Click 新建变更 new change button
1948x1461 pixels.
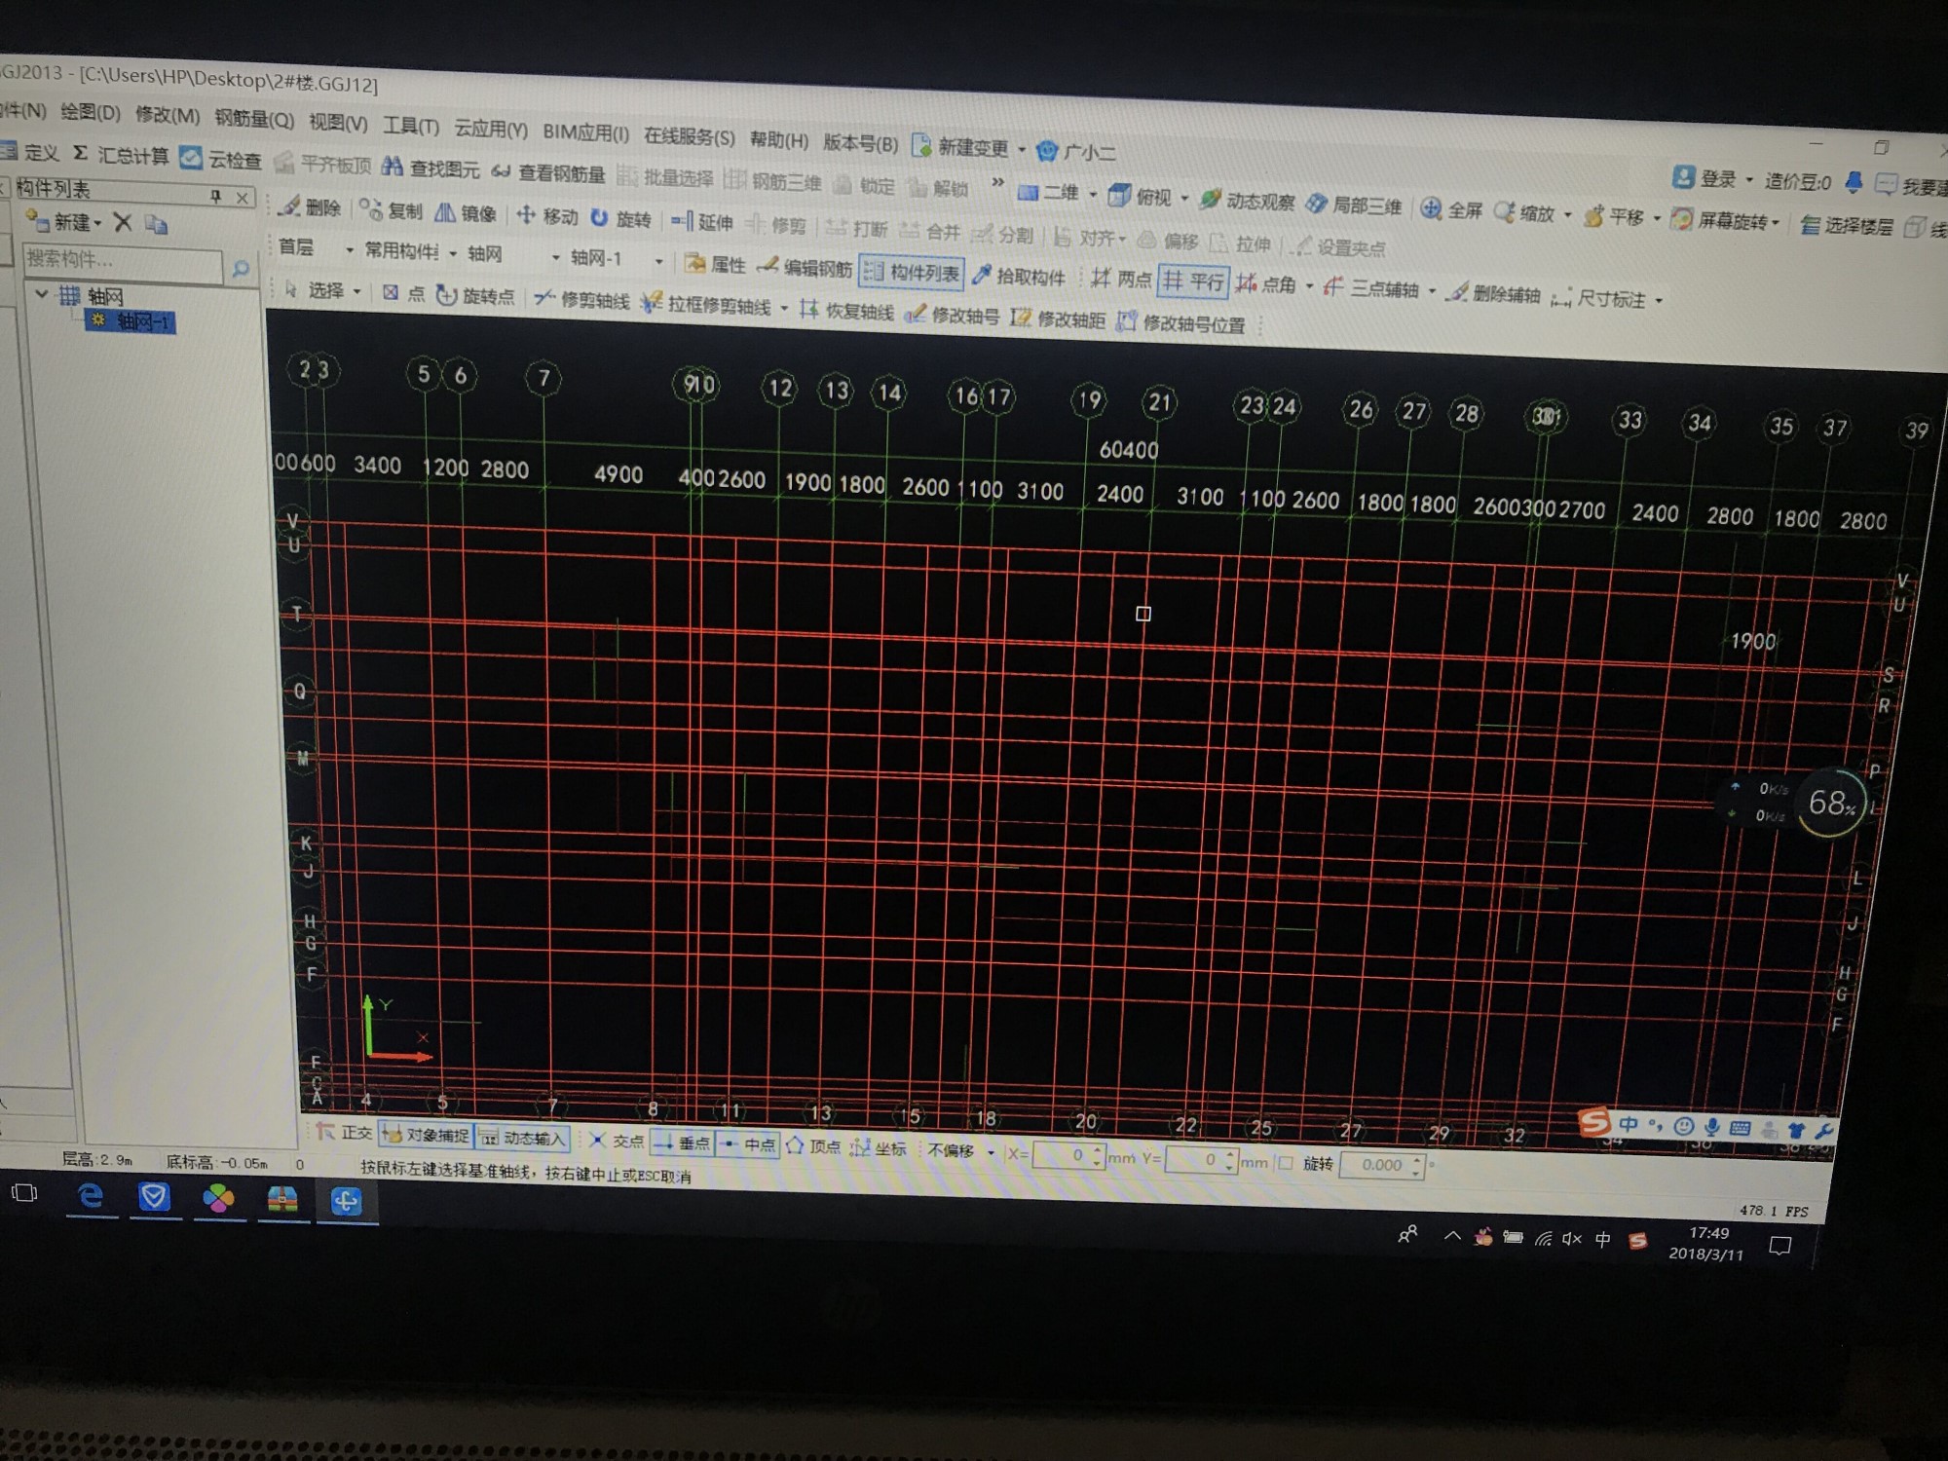(x=961, y=147)
